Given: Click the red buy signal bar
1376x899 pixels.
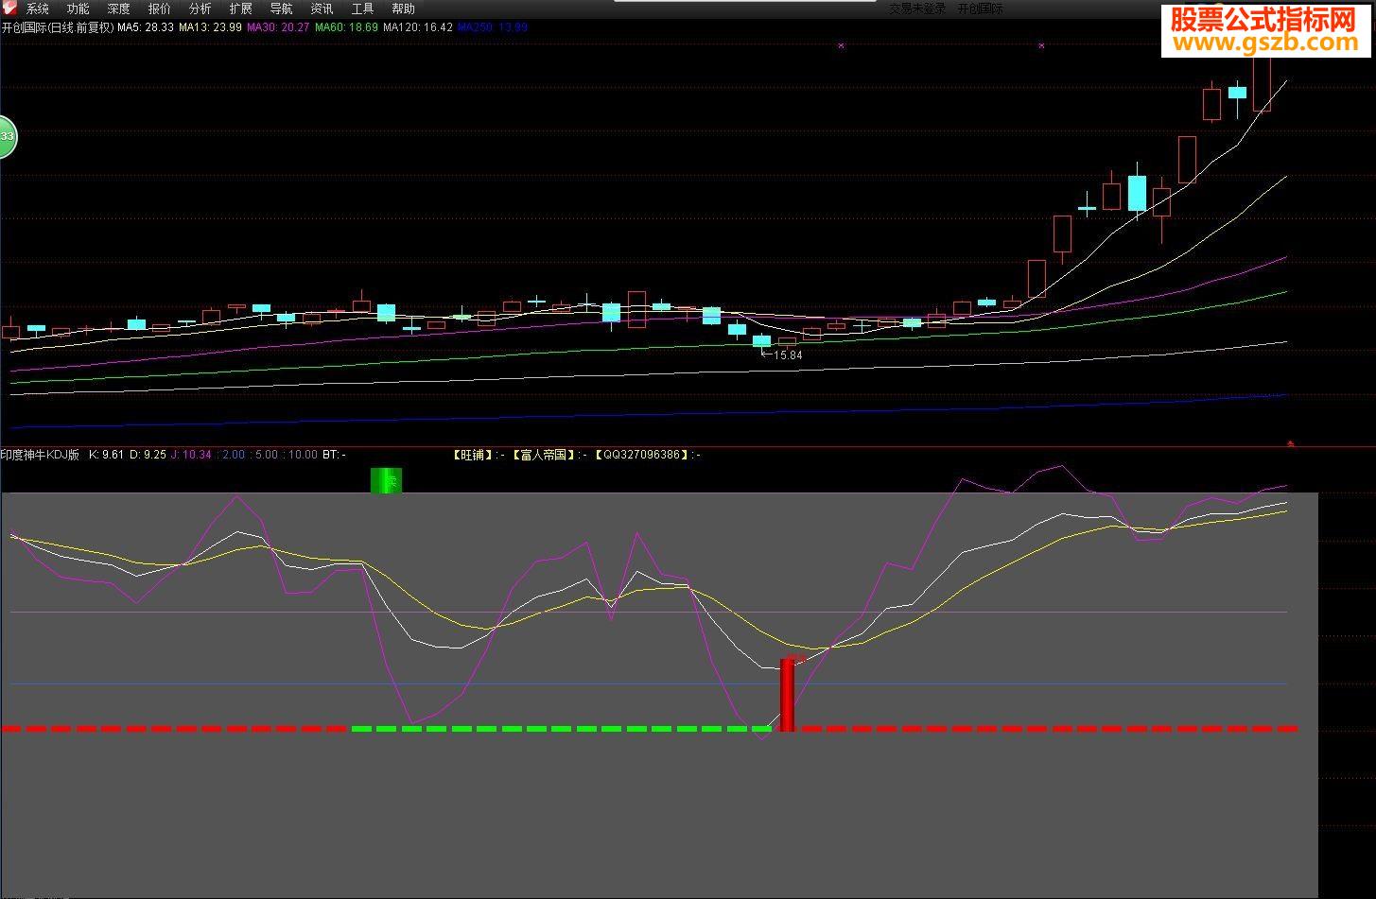Looking at the screenshot, I should [787, 694].
